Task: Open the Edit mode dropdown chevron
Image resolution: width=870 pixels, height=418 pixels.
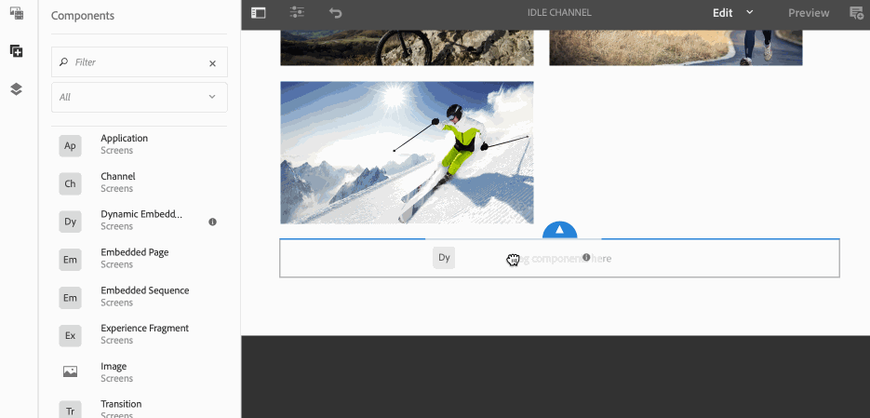Action: (750, 12)
